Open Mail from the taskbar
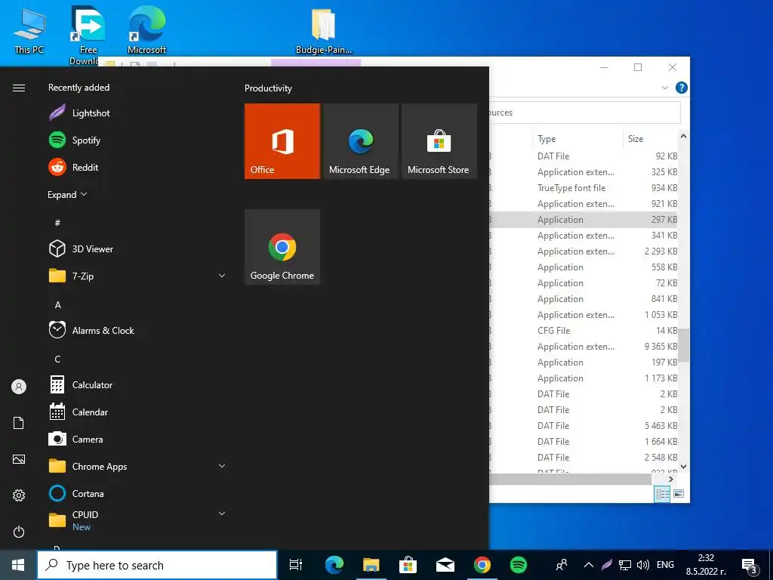This screenshot has width=773, height=580. pyautogui.click(x=445, y=565)
